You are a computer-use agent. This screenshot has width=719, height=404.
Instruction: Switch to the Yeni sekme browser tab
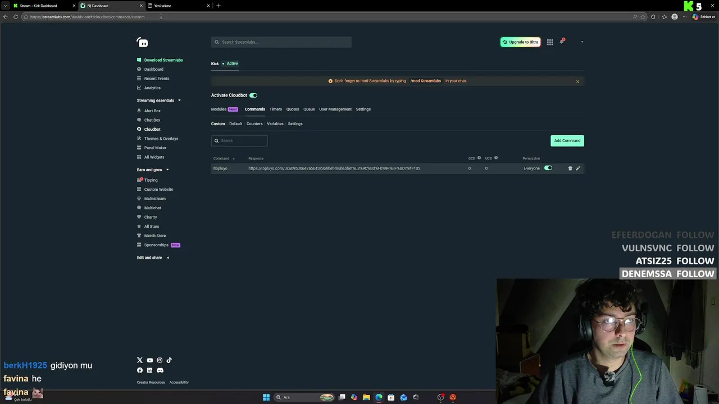pos(179,6)
